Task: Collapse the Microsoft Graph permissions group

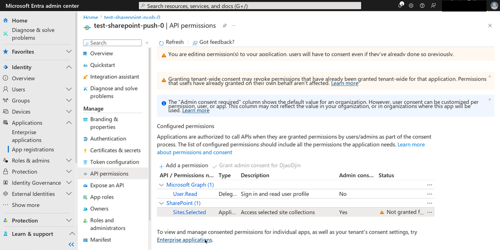Action: (x=161, y=184)
